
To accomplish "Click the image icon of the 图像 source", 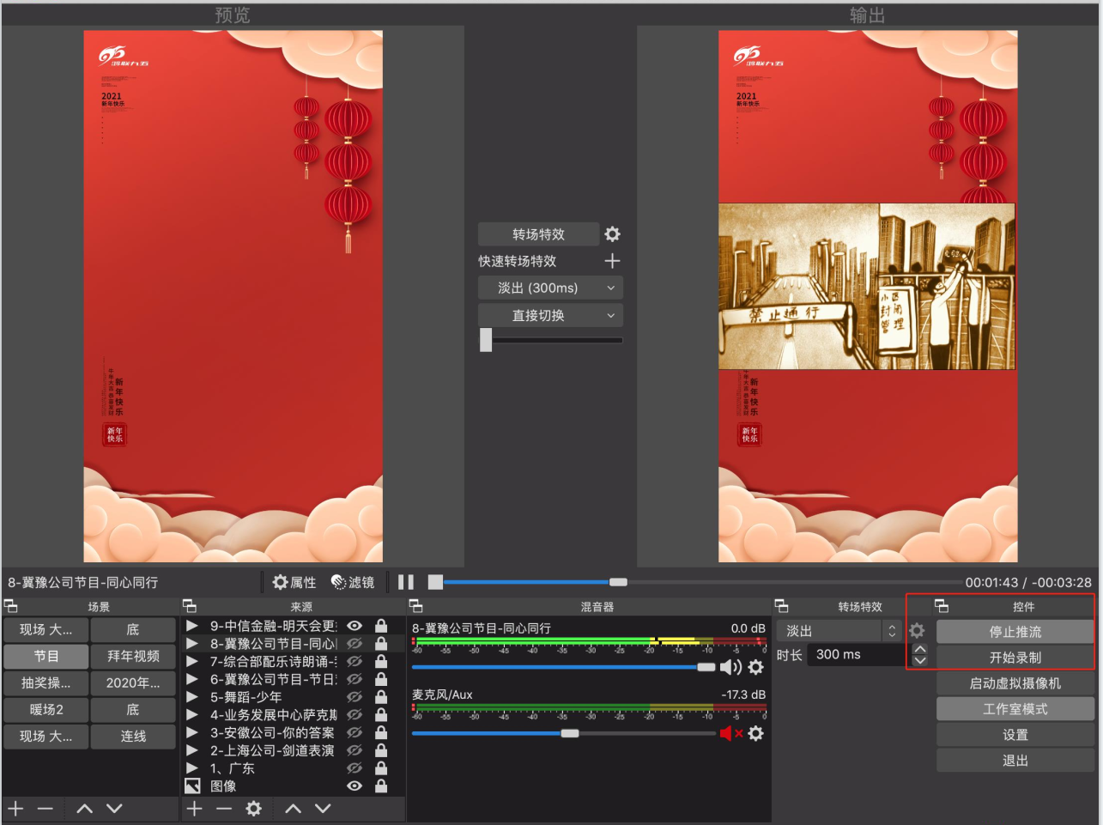I will coord(192,786).
